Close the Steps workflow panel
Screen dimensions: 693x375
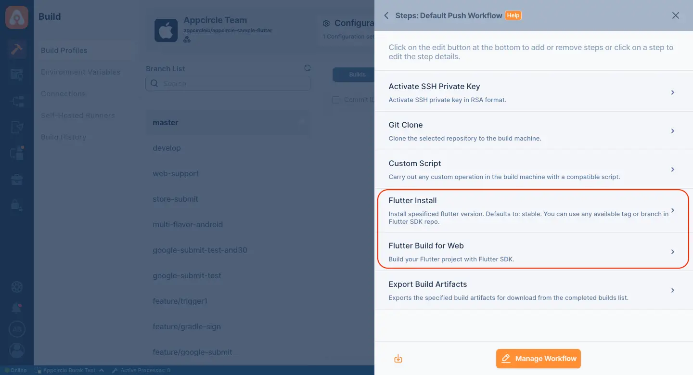[676, 15]
